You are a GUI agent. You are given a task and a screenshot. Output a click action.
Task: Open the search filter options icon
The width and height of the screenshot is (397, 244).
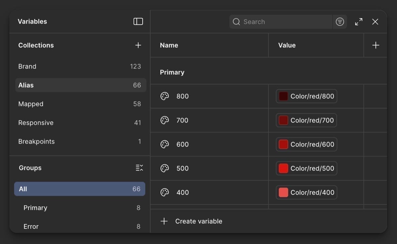pos(340,22)
